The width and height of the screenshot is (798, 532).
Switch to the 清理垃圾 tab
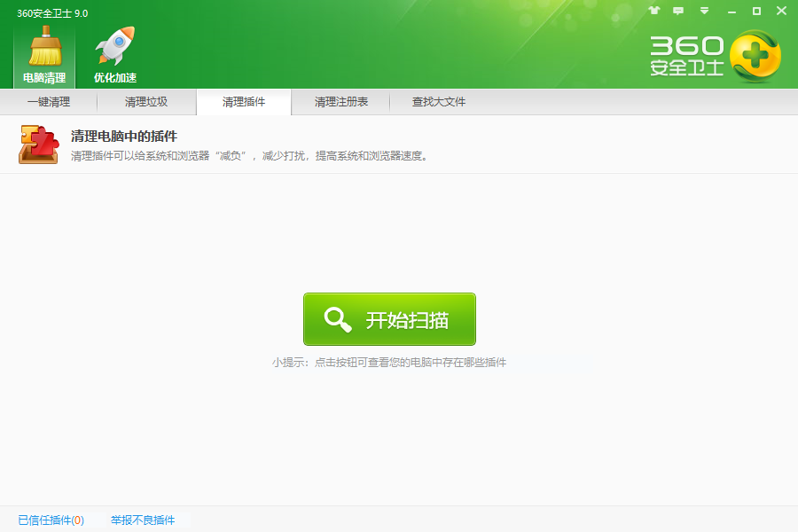146,102
